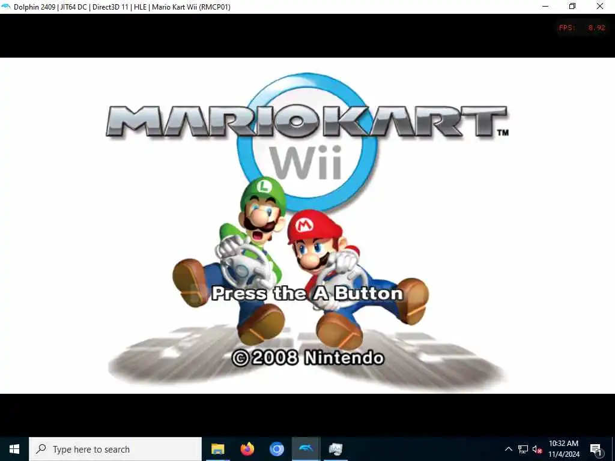The height and width of the screenshot is (461, 615).
Task: Restore down the Dolphin window
Action: pyautogui.click(x=572, y=7)
